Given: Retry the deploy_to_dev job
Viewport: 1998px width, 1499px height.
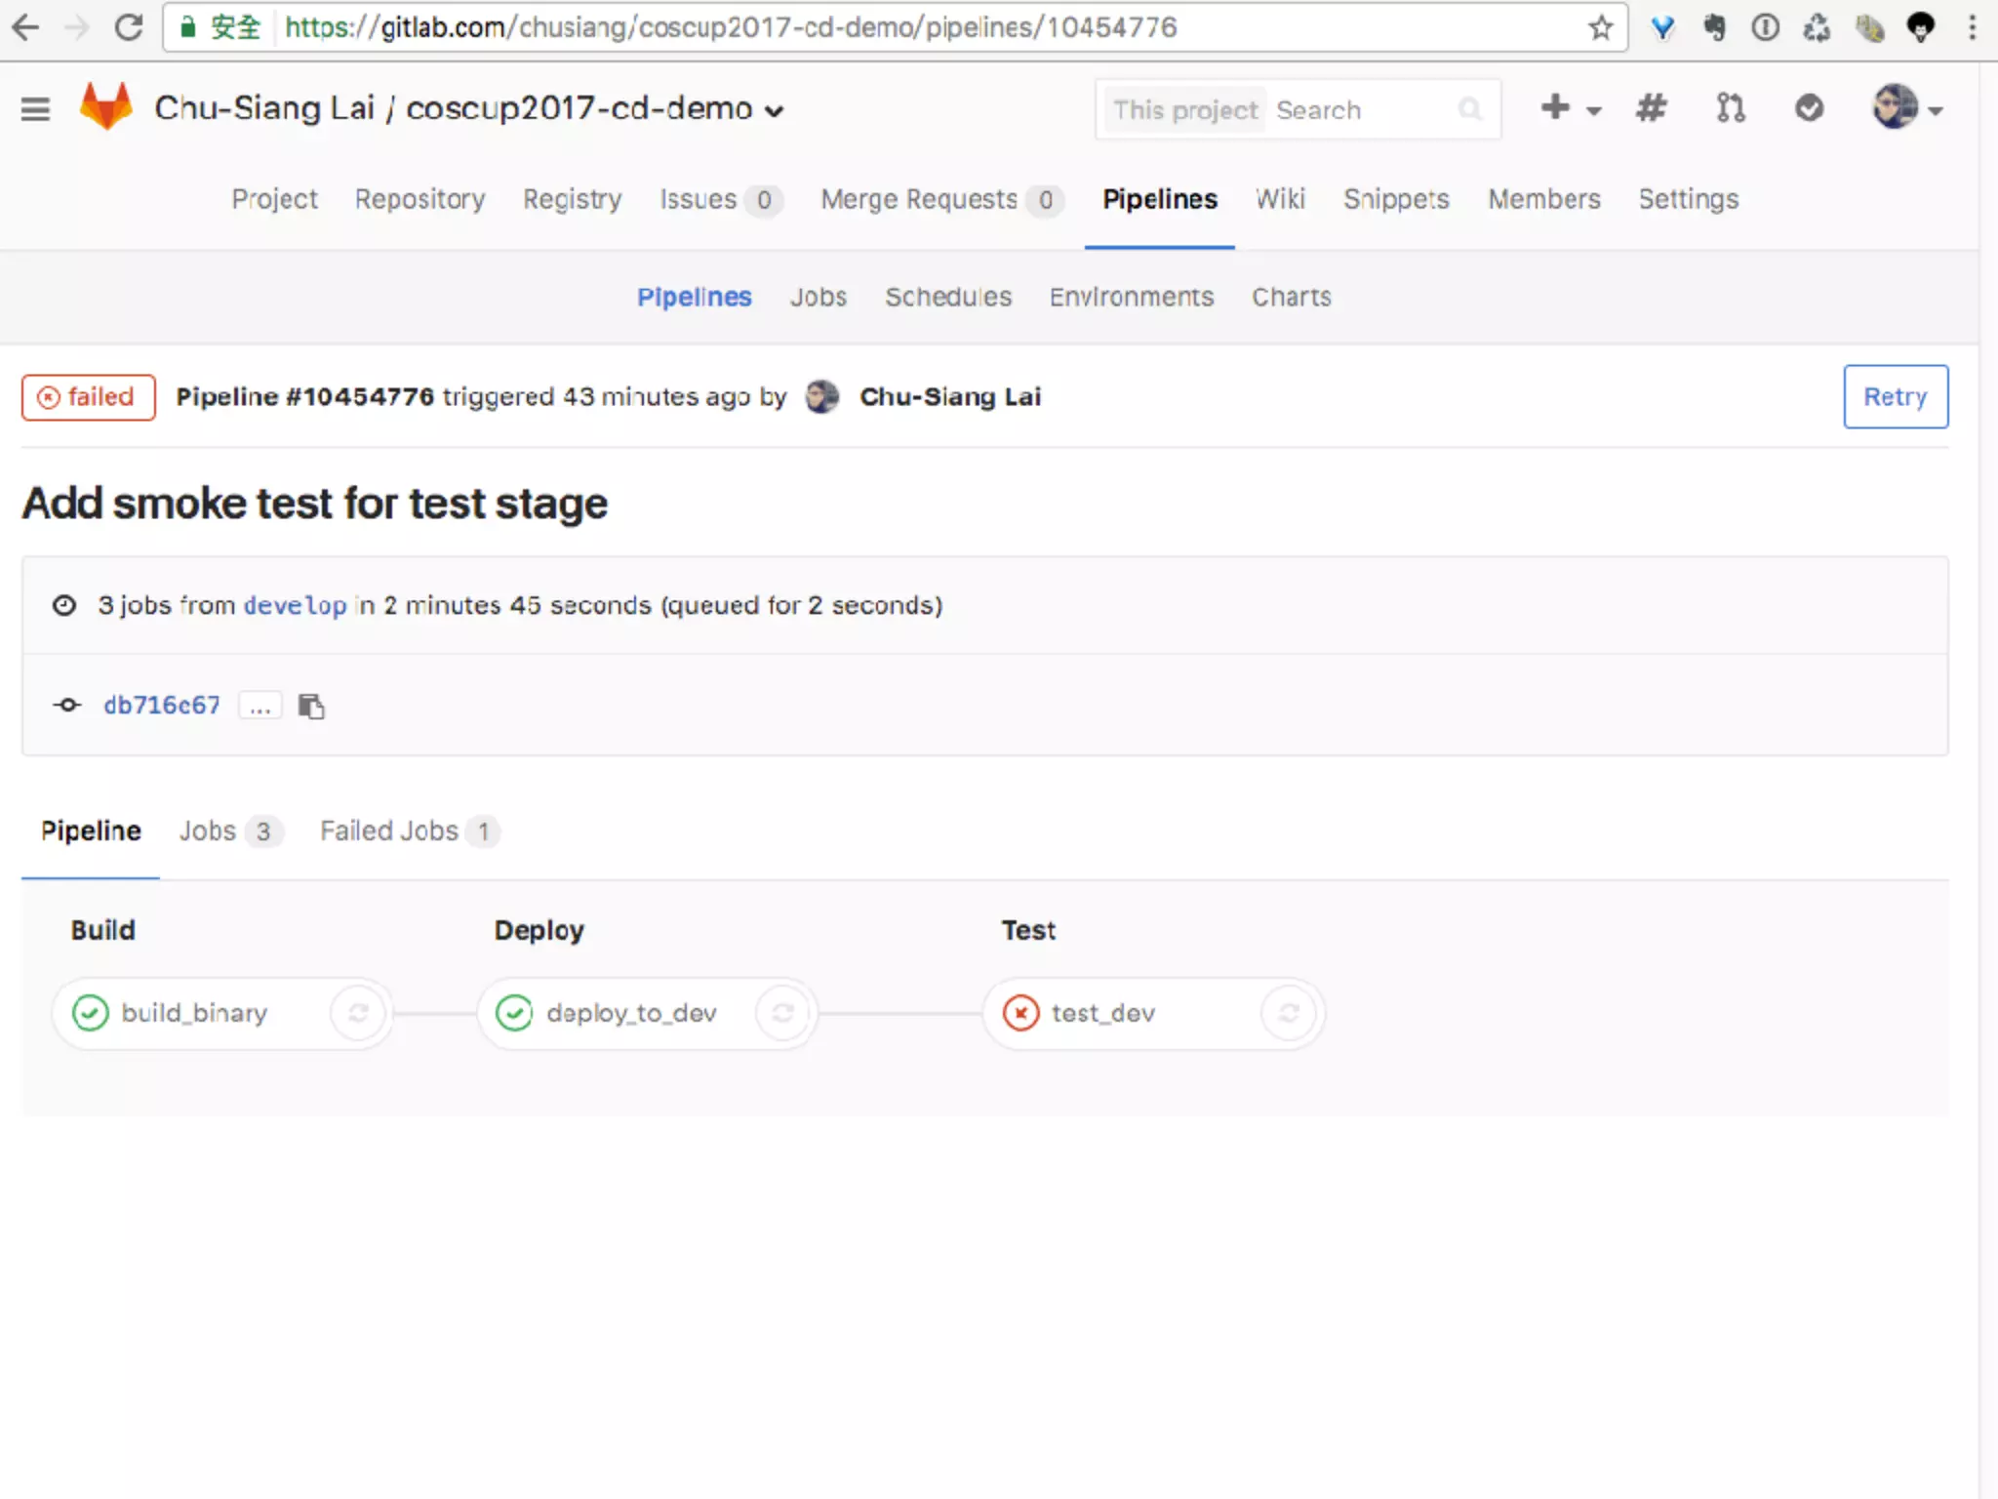Looking at the screenshot, I should 782,1013.
